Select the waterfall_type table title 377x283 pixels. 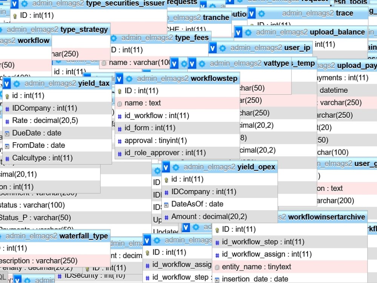pyautogui.click(x=84, y=236)
